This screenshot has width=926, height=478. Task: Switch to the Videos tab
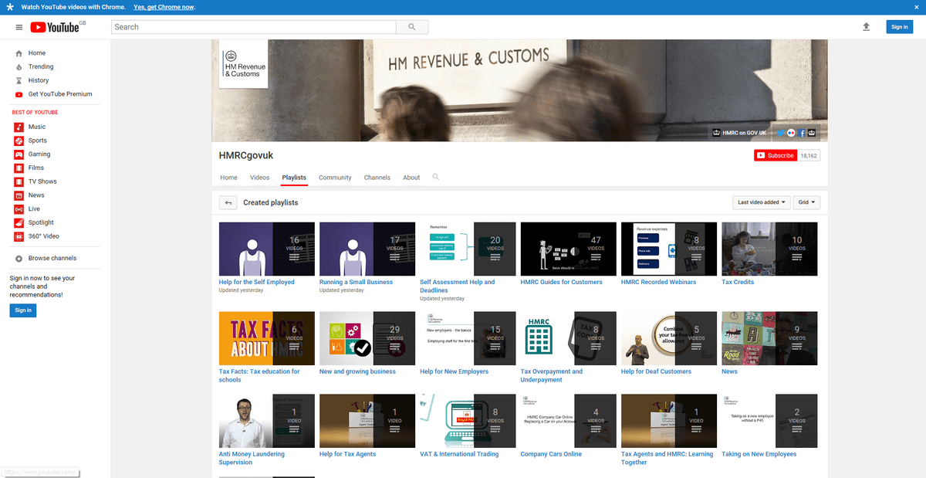[259, 178]
